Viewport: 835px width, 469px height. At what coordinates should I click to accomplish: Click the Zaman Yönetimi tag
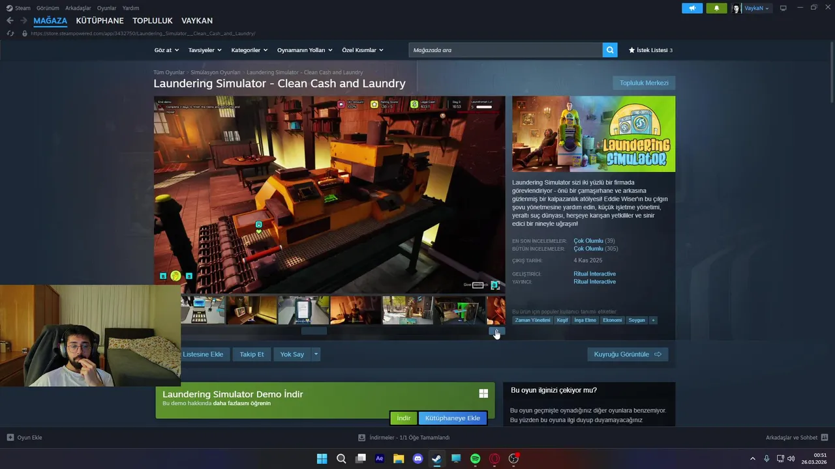point(532,320)
